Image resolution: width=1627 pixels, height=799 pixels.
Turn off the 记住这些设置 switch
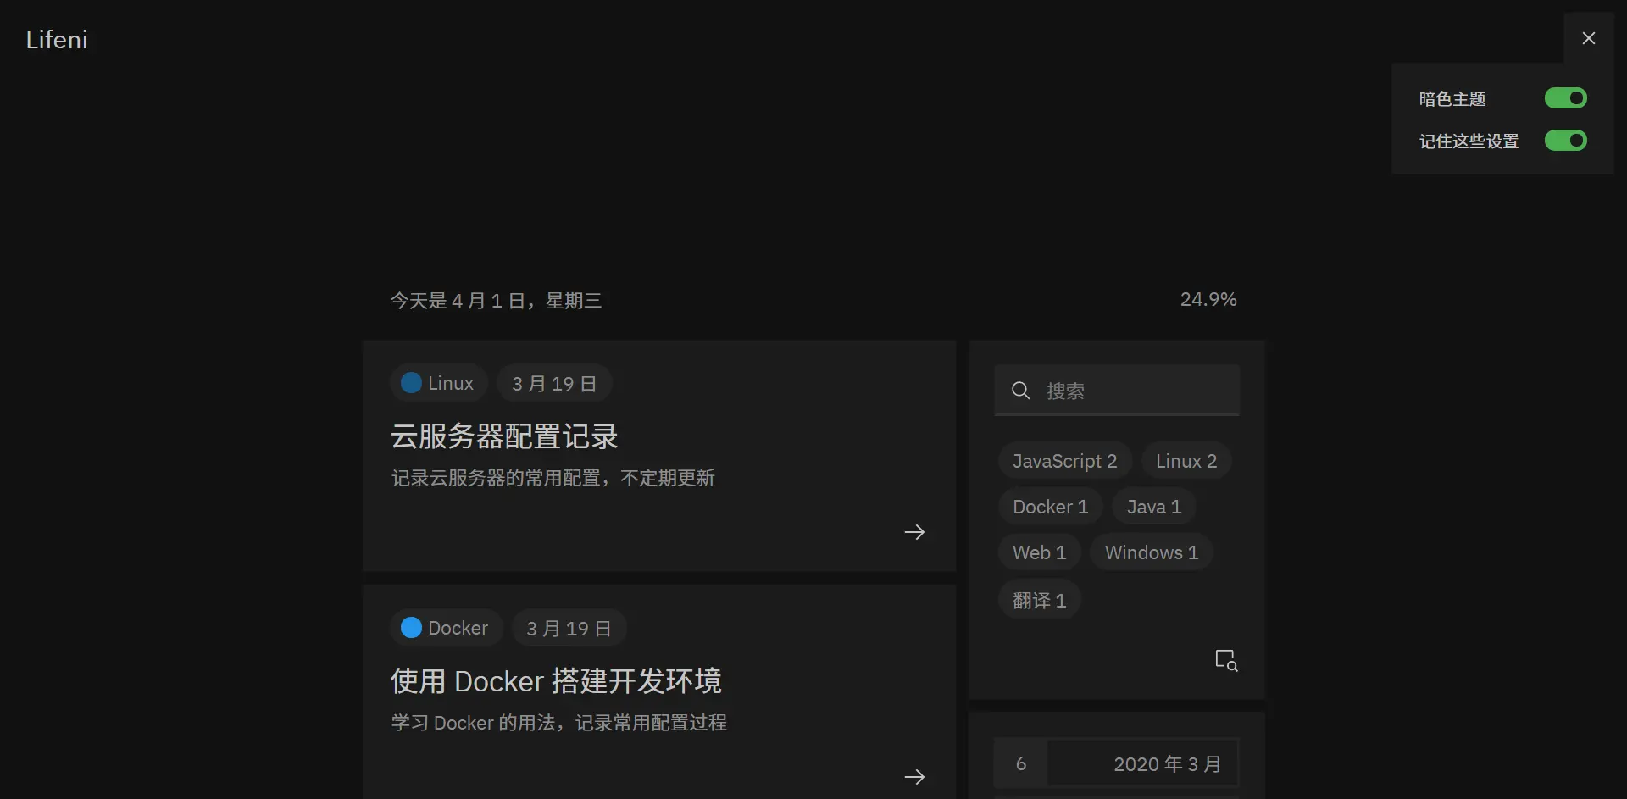[x=1565, y=141]
